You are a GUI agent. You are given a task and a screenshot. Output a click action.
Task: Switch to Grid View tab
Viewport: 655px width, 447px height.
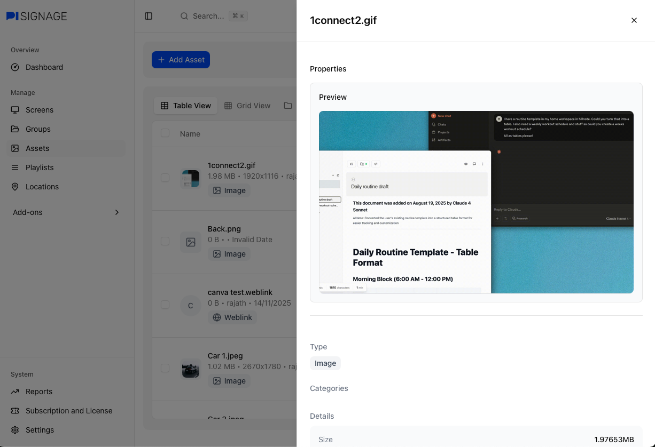point(247,106)
